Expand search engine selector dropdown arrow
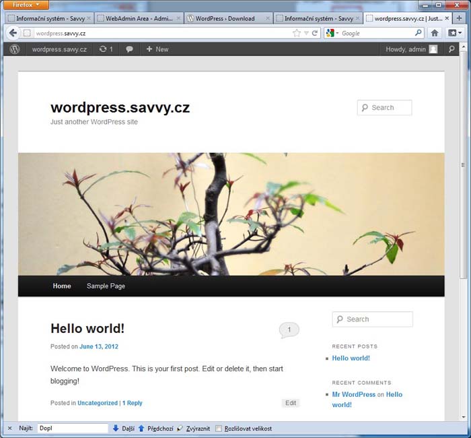The height and width of the screenshot is (438, 471). 337,33
